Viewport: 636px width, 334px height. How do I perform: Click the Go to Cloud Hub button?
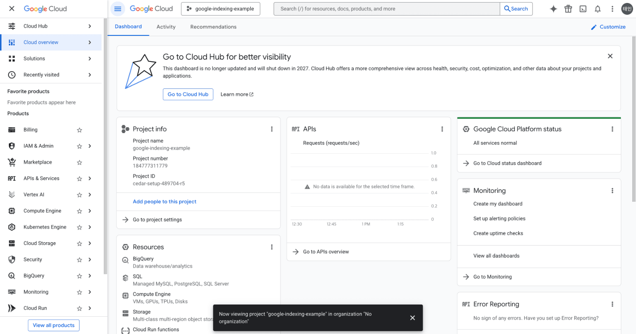(x=188, y=94)
